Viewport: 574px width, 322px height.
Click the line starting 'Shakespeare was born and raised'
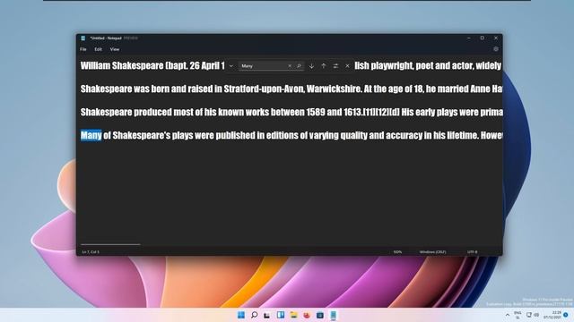[291, 89]
